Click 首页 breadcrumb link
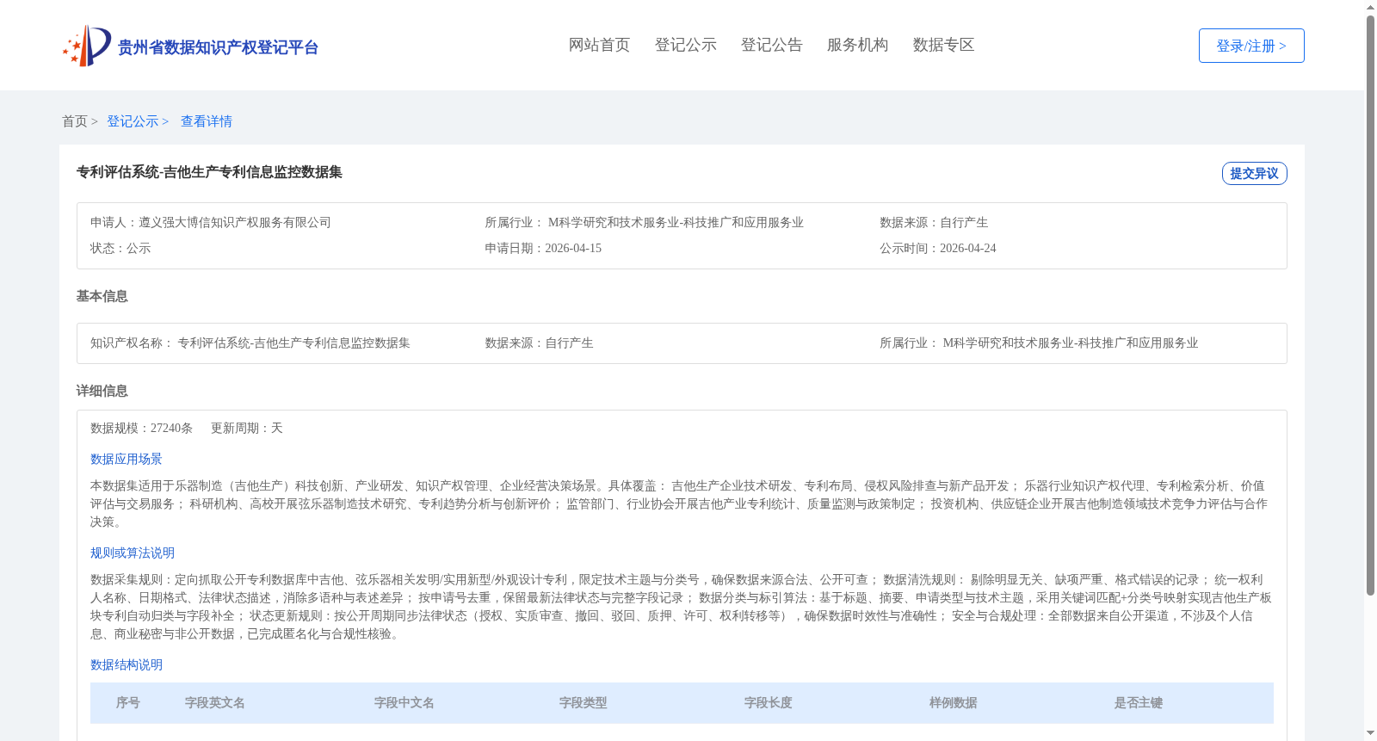 pyautogui.click(x=75, y=121)
